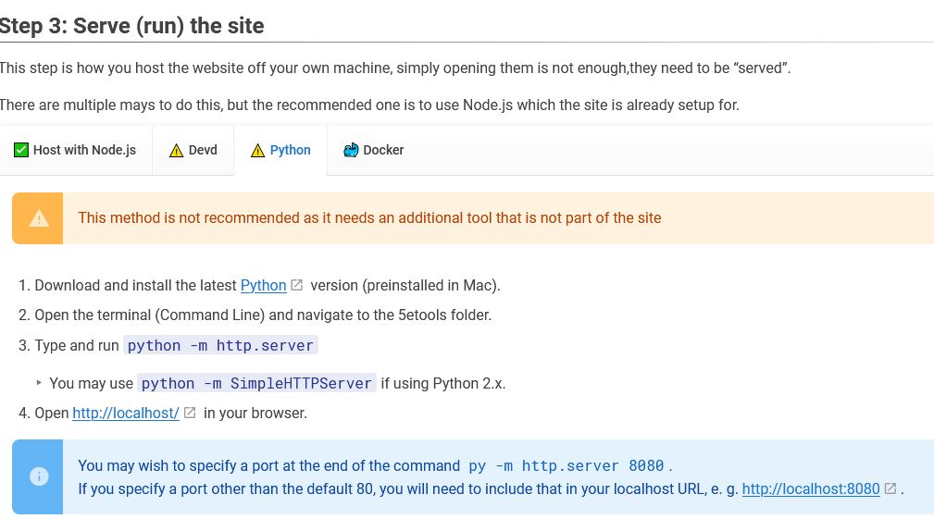Click the python -m http.server code snippet
The height and width of the screenshot is (519, 934).
tap(220, 345)
